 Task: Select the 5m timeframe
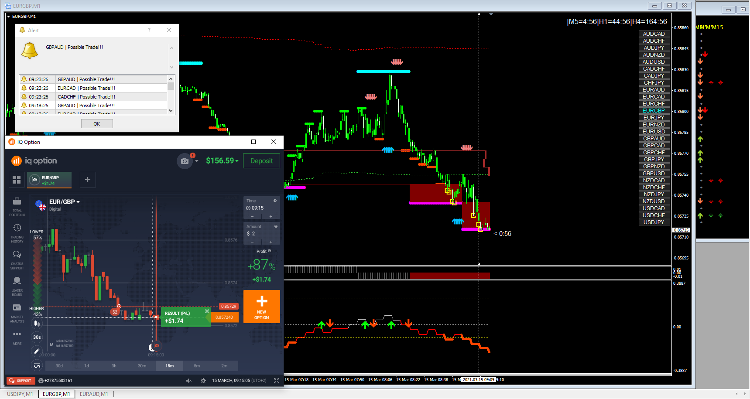[197, 366]
